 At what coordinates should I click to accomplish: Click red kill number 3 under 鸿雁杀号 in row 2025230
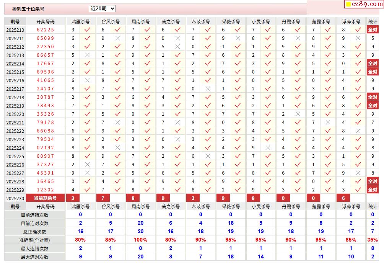pos(73,198)
